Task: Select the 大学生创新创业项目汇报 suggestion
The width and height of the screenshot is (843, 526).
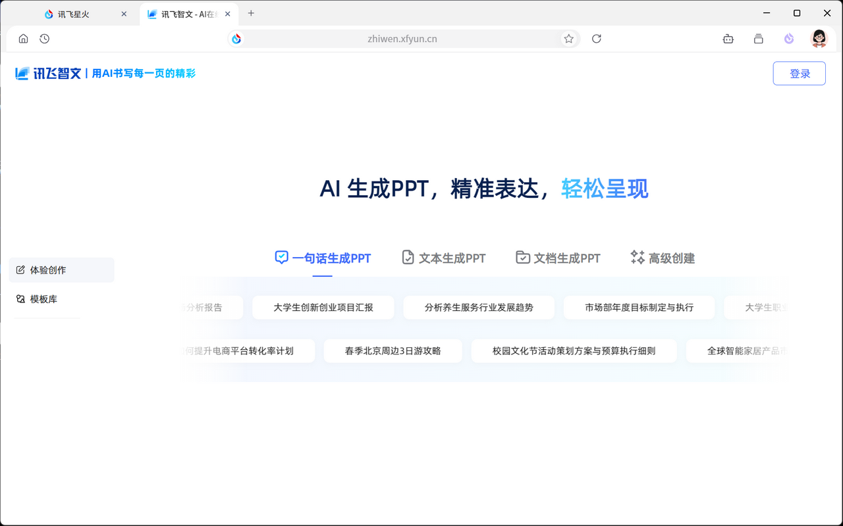Action: (x=323, y=307)
